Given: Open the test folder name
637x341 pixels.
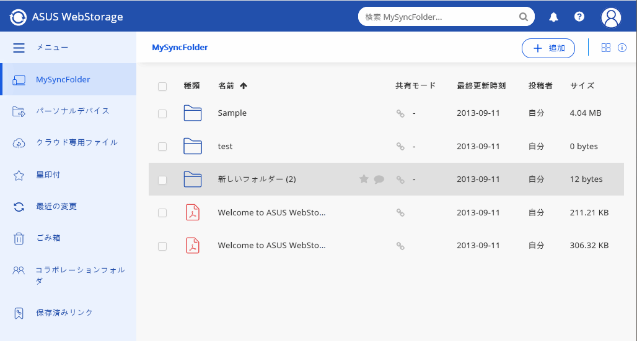Looking at the screenshot, I should click(225, 146).
